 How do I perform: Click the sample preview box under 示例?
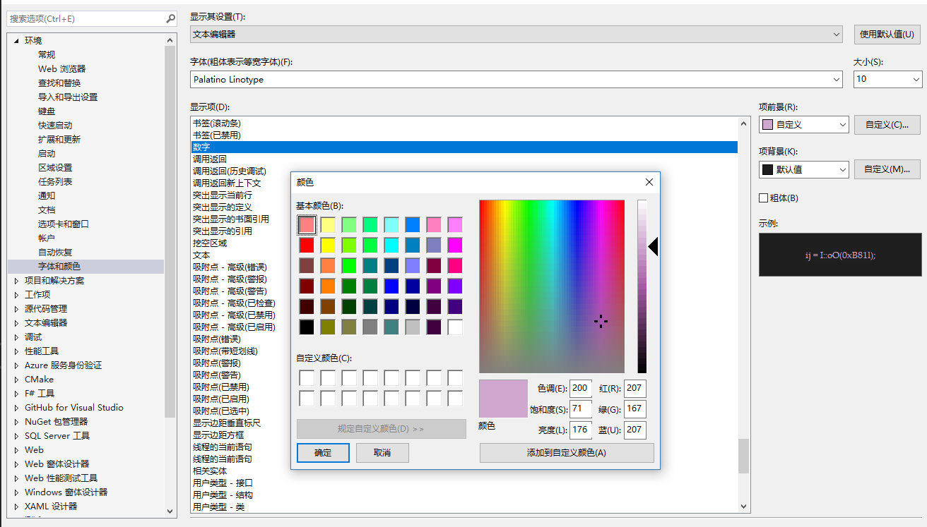pos(840,255)
